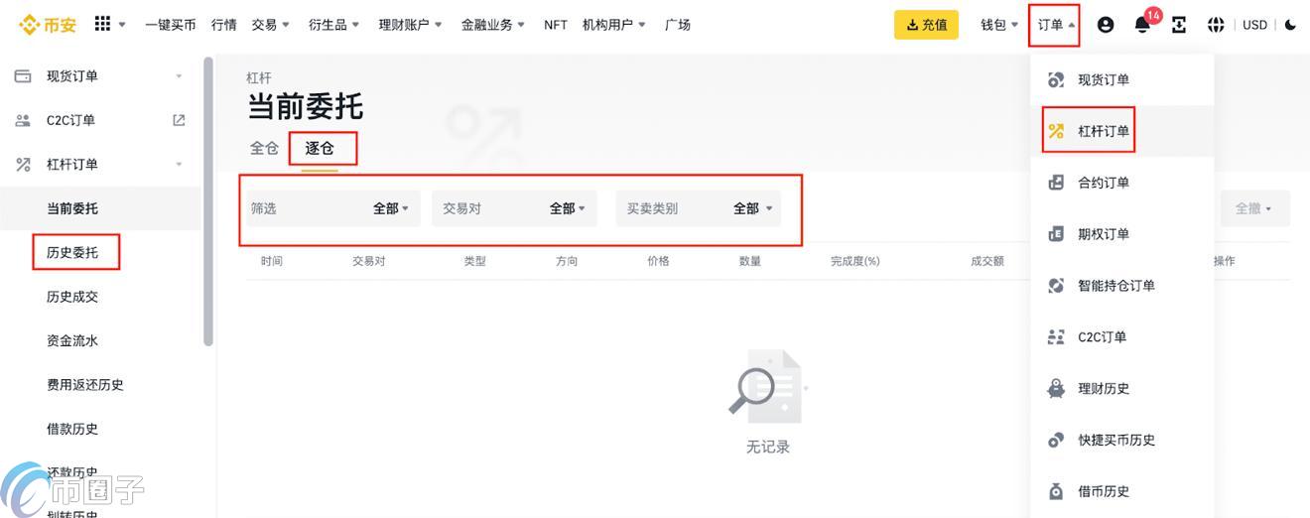Viewport: 1310px width, 518px height.
Task: Click the 快捷买币历史 icon in dropdown
Action: coord(1056,440)
